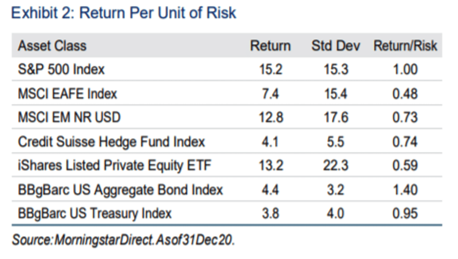Click the S&P 500 return value 15.2

pyautogui.click(x=271, y=69)
